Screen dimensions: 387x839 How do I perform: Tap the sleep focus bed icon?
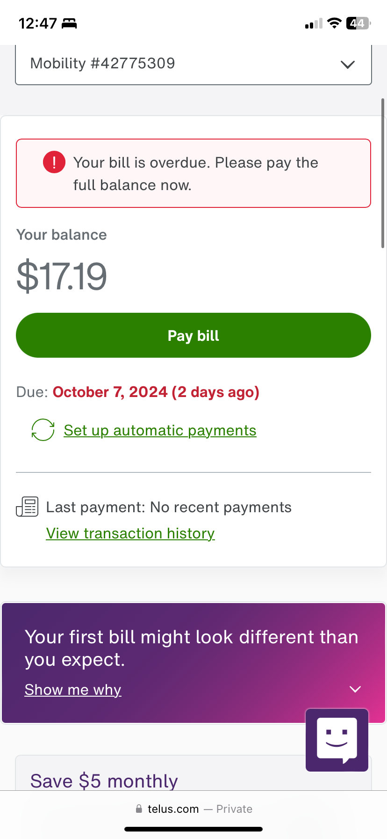69,23
